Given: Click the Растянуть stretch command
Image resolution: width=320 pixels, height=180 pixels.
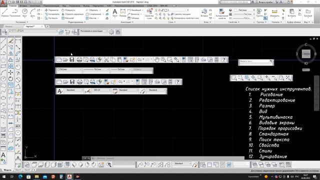Looking at the screenshot, I should (x=51, y=18).
